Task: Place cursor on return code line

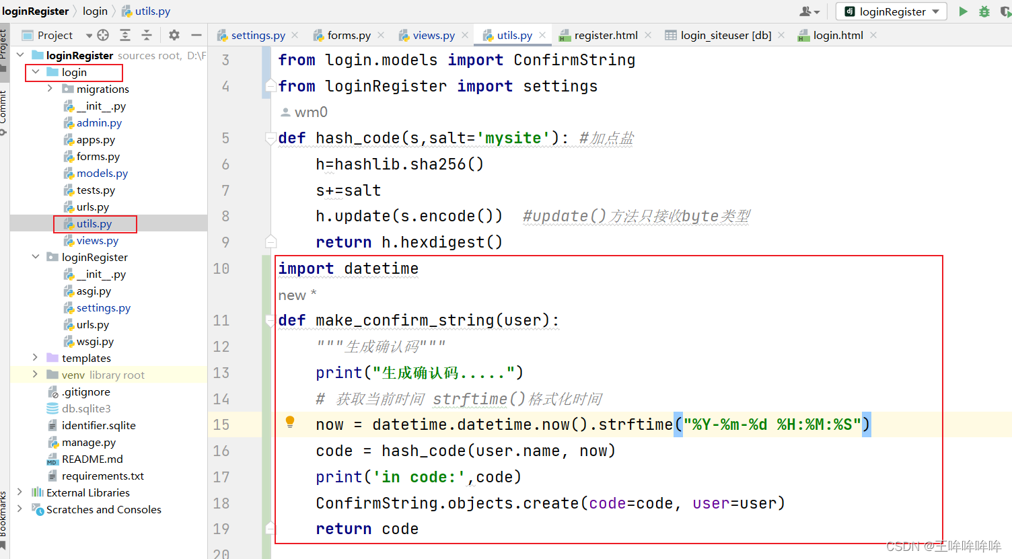Action: tap(367, 529)
